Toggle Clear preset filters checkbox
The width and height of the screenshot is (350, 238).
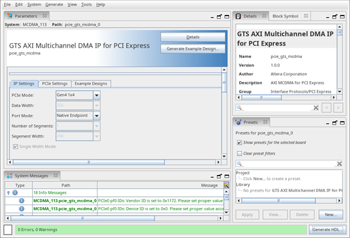(x=239, y=154)
